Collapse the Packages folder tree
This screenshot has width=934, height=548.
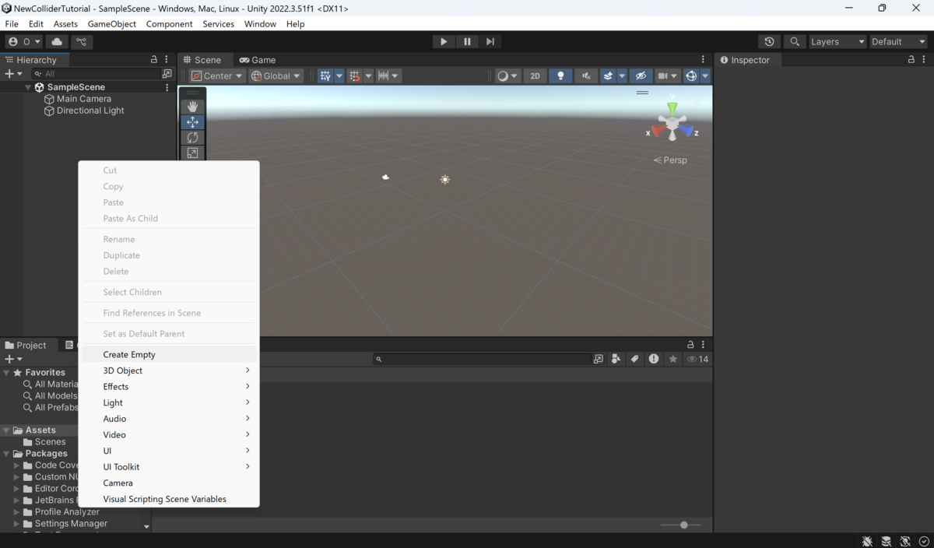(6, 453)
